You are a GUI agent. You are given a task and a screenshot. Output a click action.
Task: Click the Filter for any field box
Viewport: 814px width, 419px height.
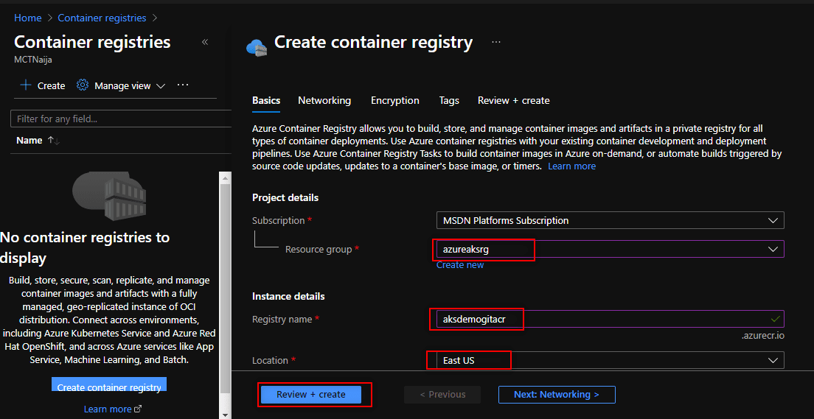pos(120,119)
